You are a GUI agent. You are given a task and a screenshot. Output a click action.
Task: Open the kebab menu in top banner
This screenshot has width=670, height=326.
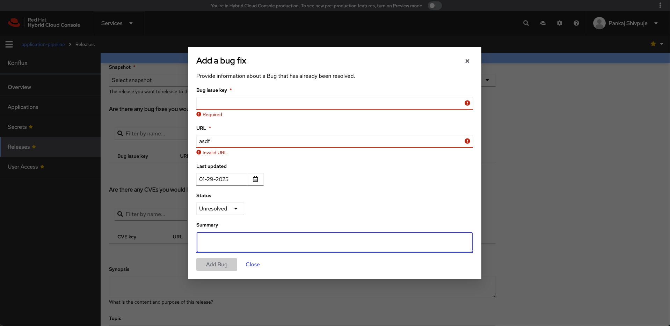tap(660, 6)
